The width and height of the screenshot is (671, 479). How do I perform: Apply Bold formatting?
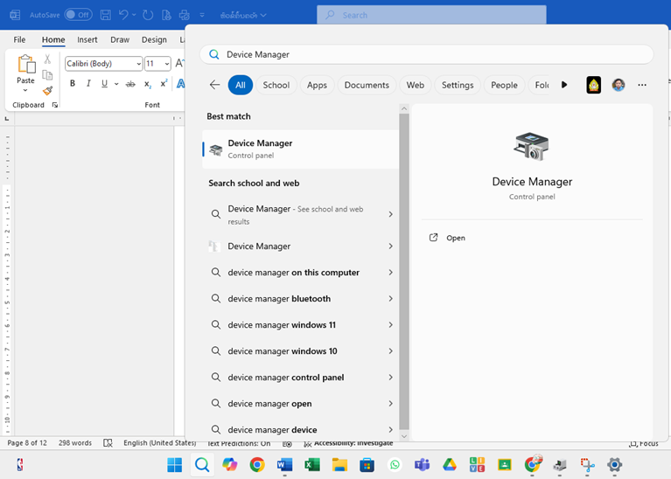click(73, 84)
